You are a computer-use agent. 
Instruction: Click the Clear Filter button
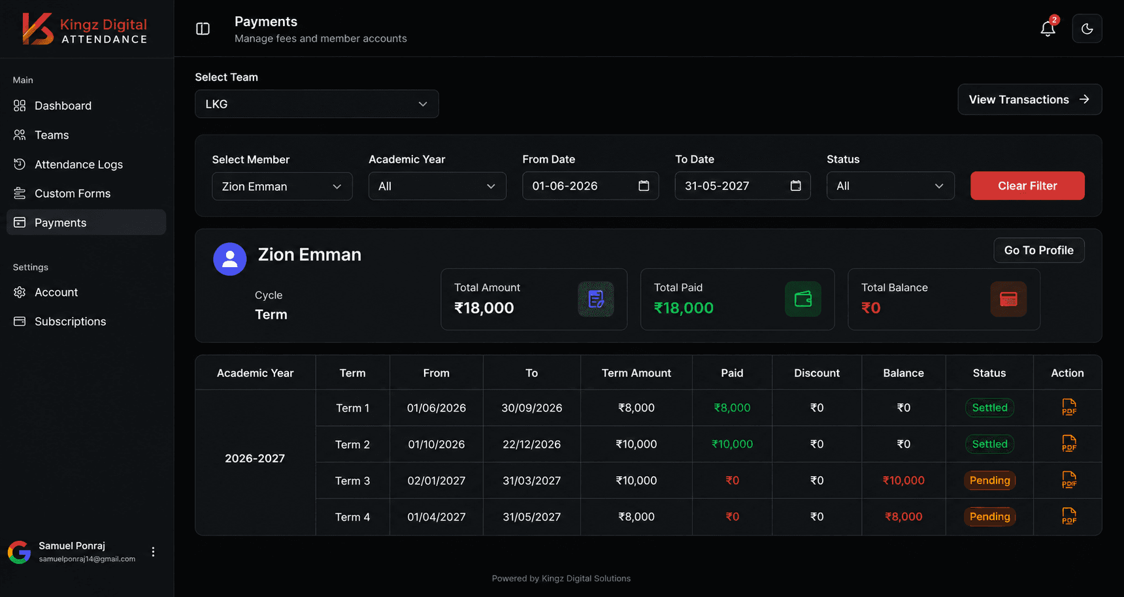[x=1027, y=186]
